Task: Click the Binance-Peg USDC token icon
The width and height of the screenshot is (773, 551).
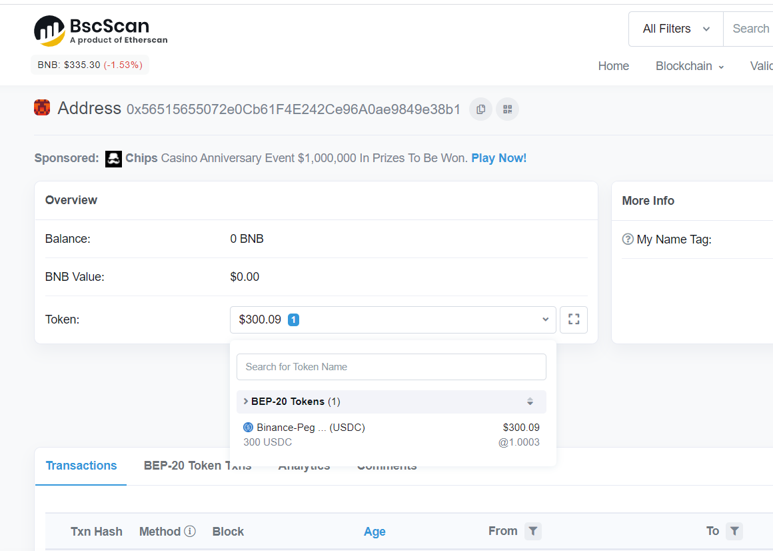Action: coord(249,427)
